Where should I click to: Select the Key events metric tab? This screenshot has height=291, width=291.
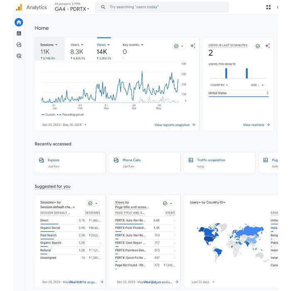point(133,45)
